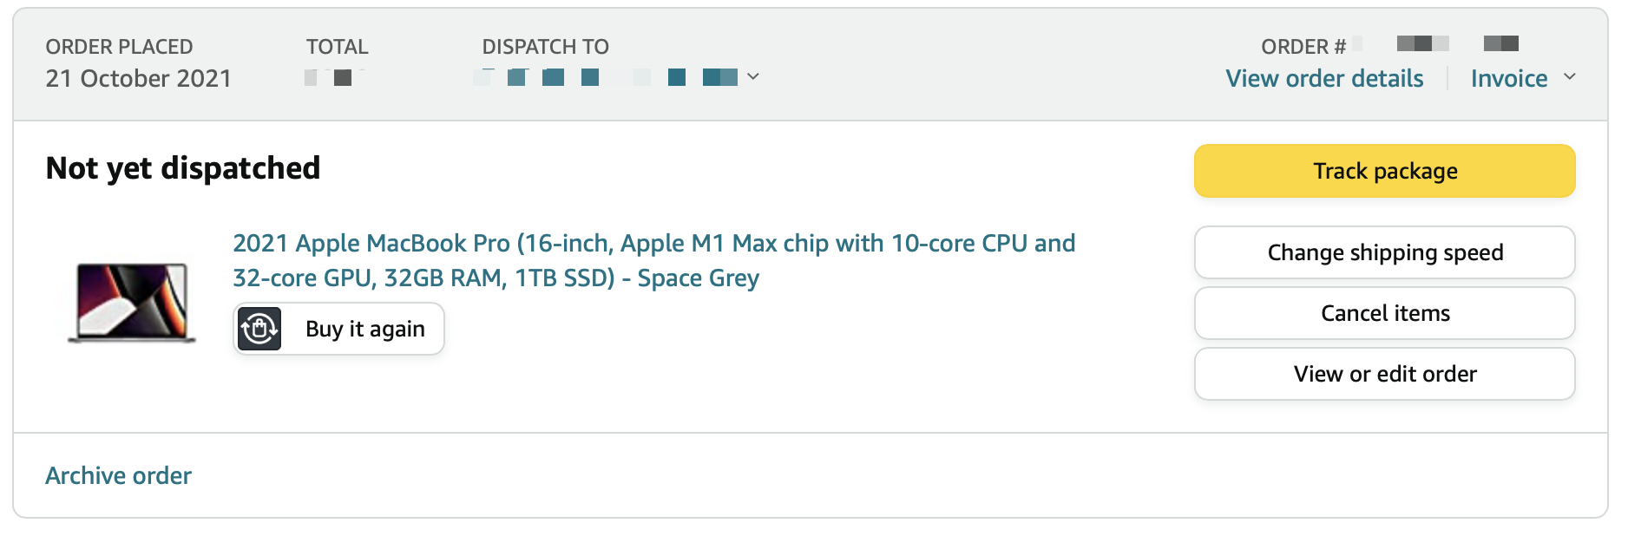
Task: Choose the Cancel items button
Action: (1384, 313)
